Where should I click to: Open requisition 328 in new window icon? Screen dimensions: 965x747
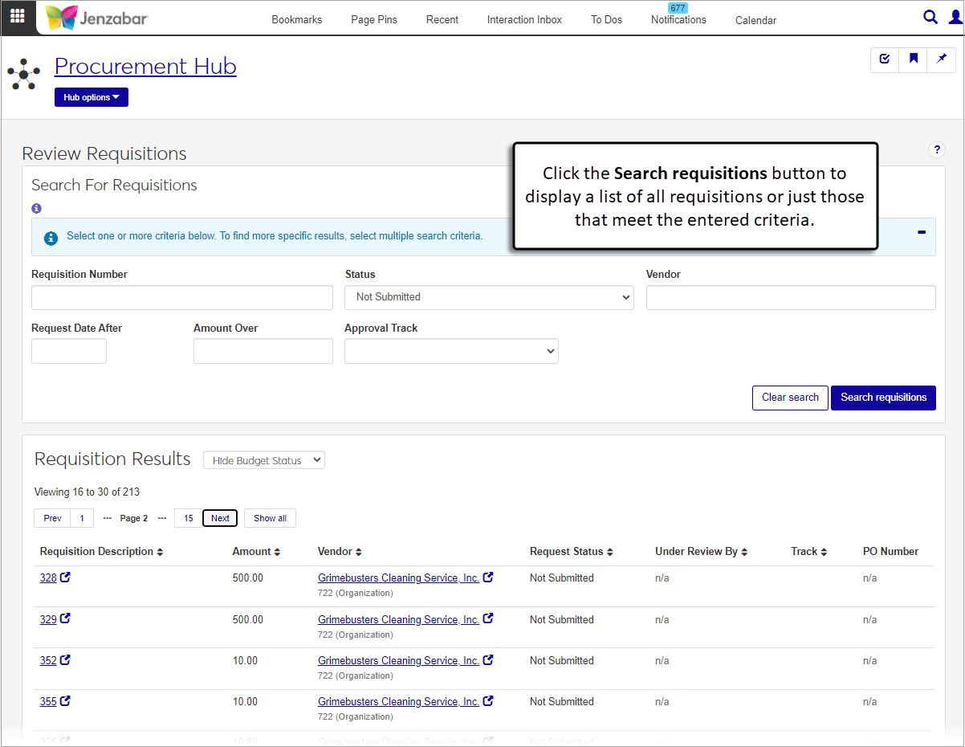pos(66,577)
